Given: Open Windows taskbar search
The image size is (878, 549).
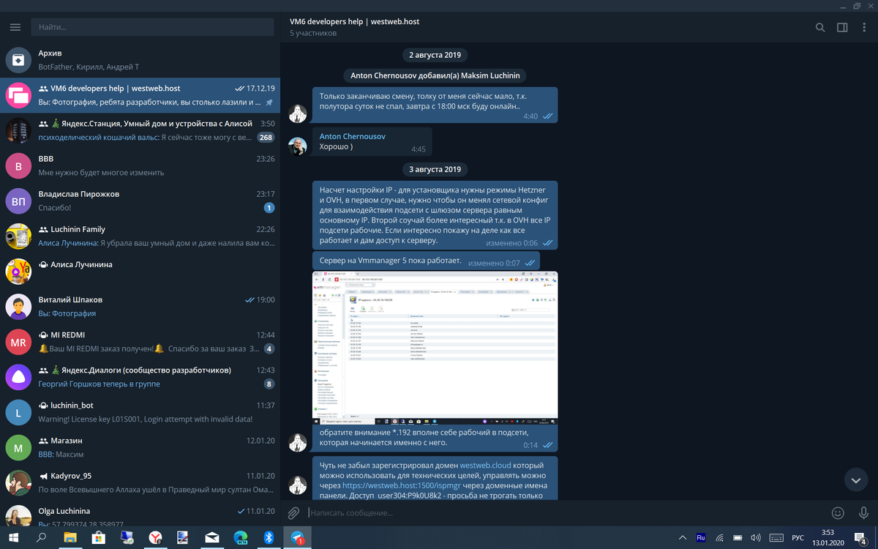Looking at the screenshot, I should click(42, 538).
